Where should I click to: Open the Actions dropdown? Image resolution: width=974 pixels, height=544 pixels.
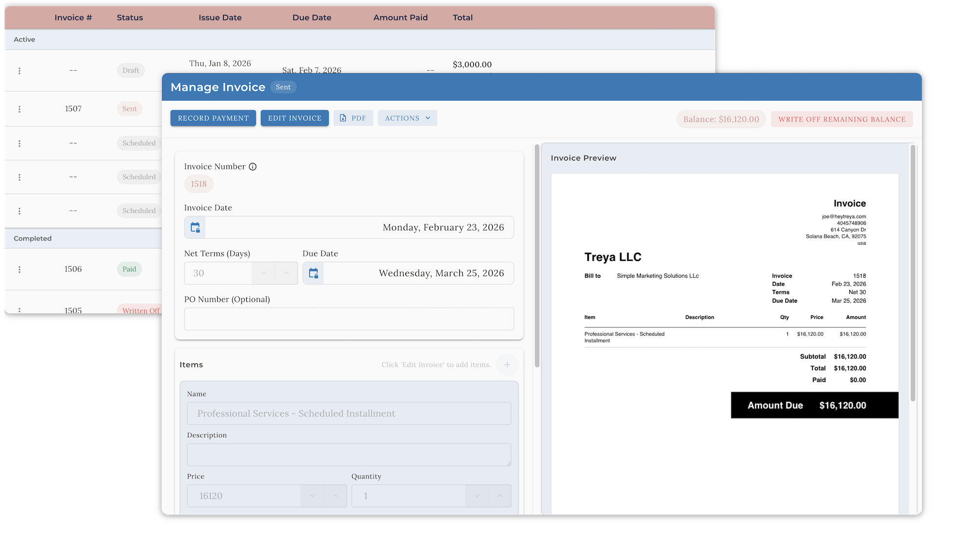[407, 118]
